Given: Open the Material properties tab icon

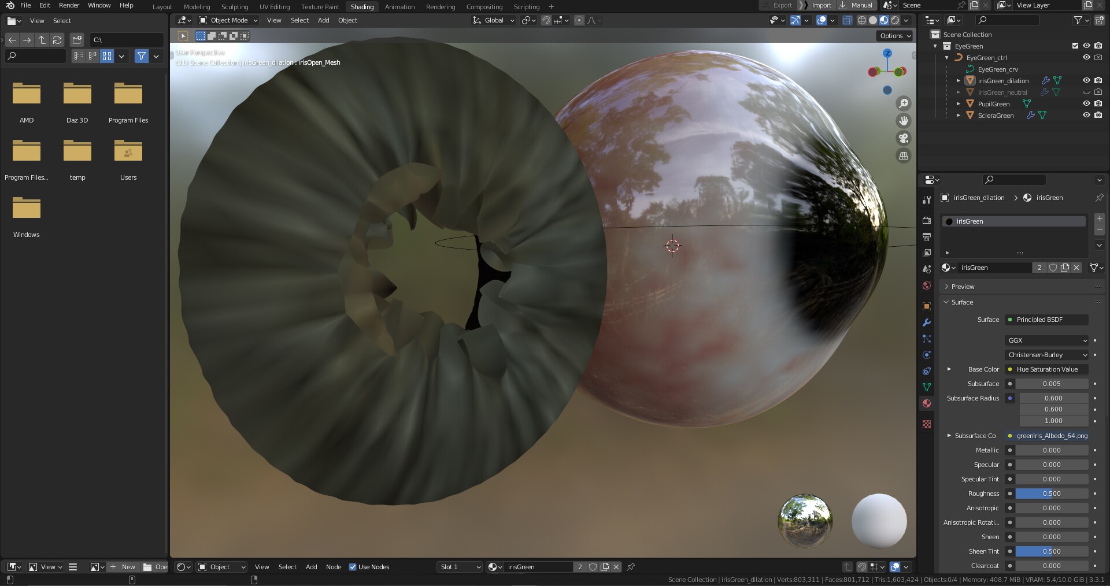Looking at the screenshot, I should pos(927,403).
